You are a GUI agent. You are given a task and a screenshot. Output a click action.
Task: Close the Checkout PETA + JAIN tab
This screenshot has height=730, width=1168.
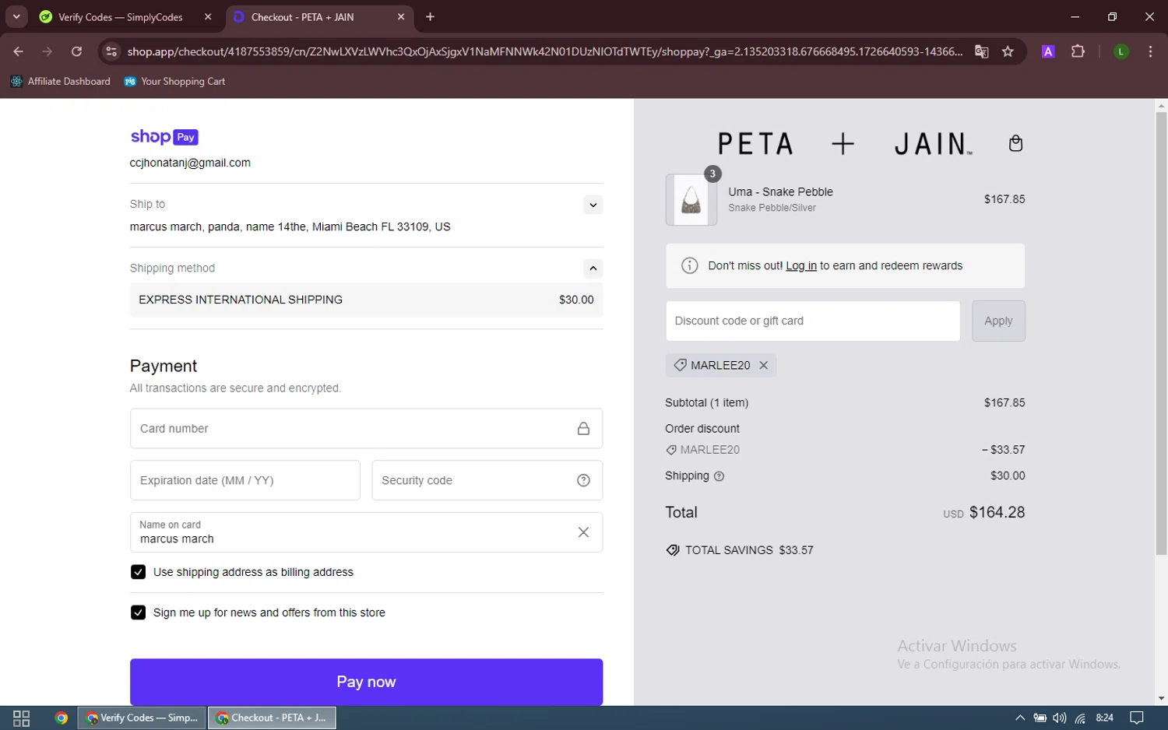click(401, 16)
